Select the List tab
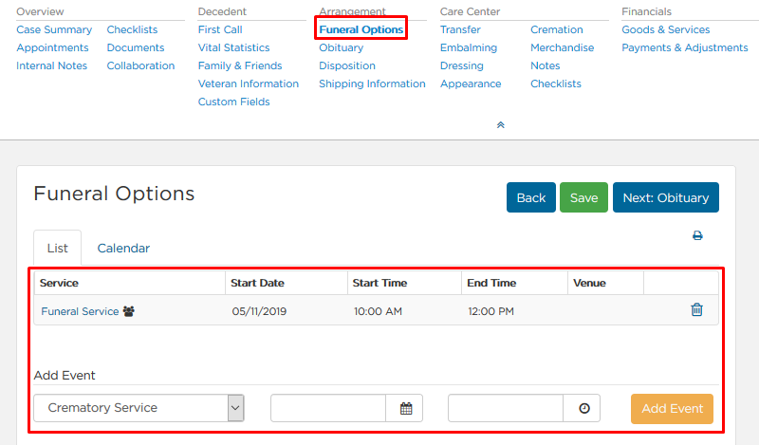759x445 pixels. (x=58, y=248)
